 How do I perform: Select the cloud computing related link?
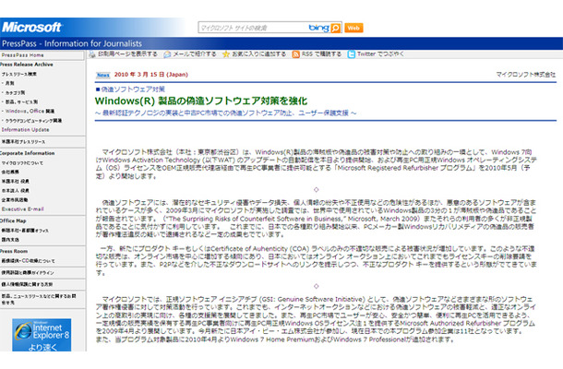point(33,121)
